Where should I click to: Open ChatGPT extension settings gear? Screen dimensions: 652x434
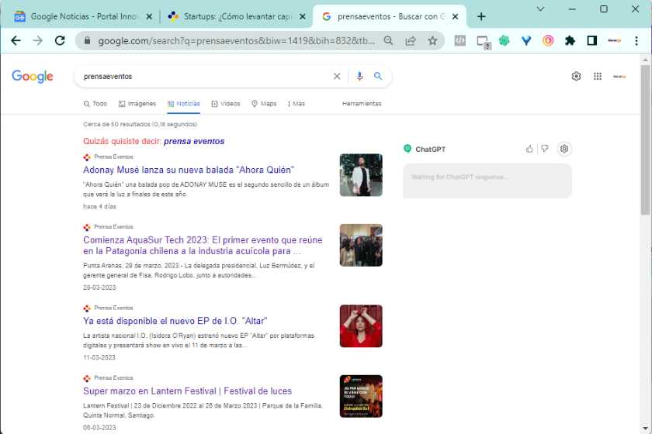pyautogui.click(x=564, y=149)
